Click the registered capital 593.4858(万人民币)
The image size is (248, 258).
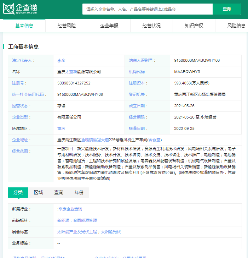point(192,83)
